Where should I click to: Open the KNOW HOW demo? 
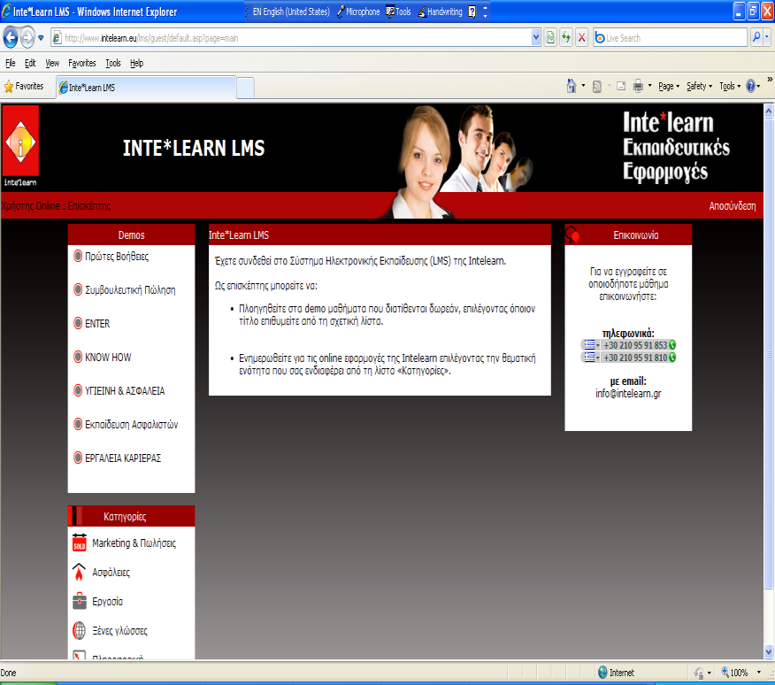tap(108, 357)
